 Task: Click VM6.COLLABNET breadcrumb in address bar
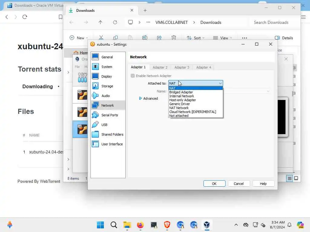[x=171, y=22]
